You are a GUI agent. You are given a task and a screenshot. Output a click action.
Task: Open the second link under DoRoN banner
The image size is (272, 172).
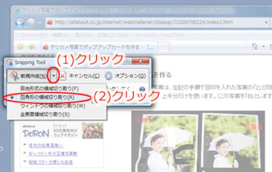(53, 154)
